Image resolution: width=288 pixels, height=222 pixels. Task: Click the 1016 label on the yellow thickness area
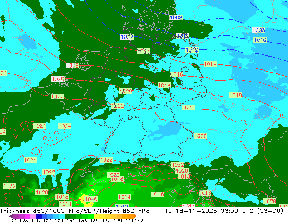pos(91,199)
